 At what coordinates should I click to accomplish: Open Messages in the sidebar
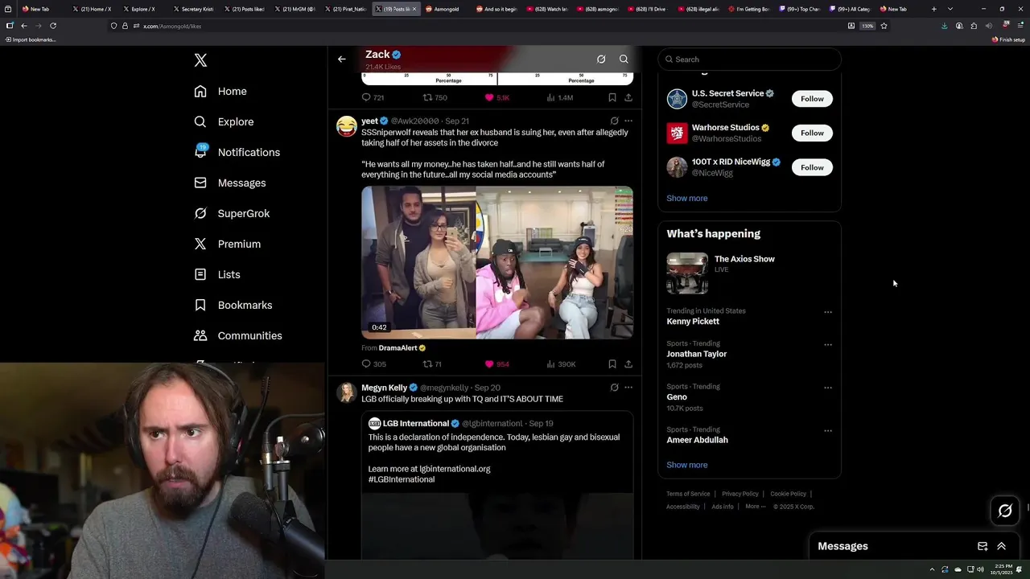(229, 183)
